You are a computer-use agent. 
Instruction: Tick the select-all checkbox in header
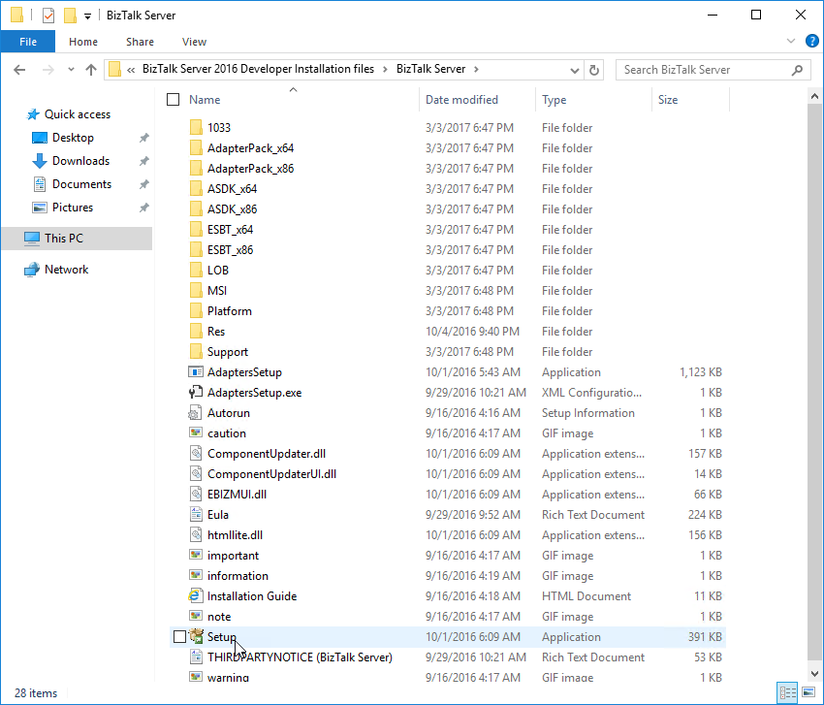point(173,99)
